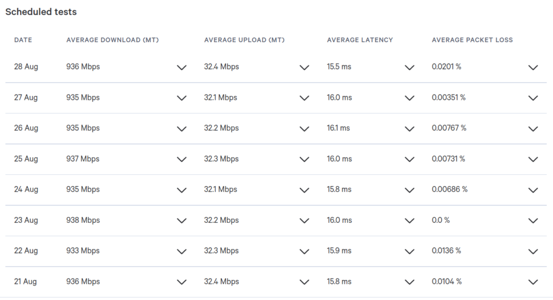Expand the 23 Aug average latency chevron
This screenshot has width=553, height=300.
[x=409, y=221]
